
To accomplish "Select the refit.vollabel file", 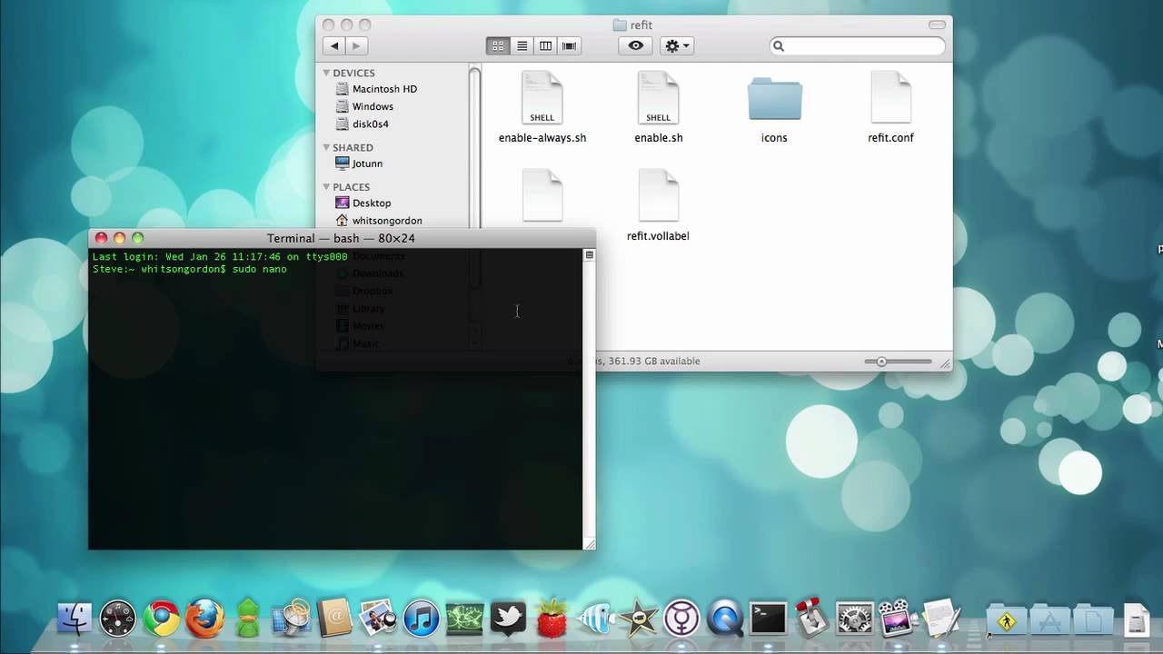I will [x=658, y=206].
